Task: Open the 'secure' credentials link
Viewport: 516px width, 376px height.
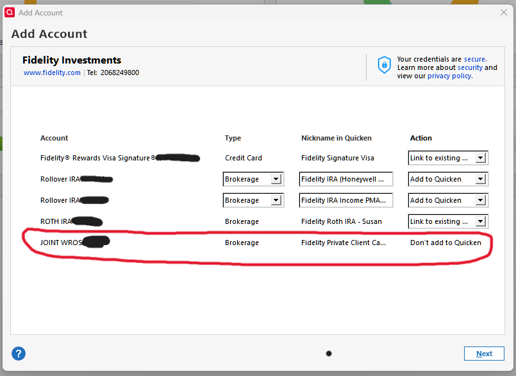Action: [475, 59]
